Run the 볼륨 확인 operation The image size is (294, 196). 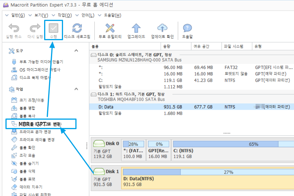tap(23, 148)
